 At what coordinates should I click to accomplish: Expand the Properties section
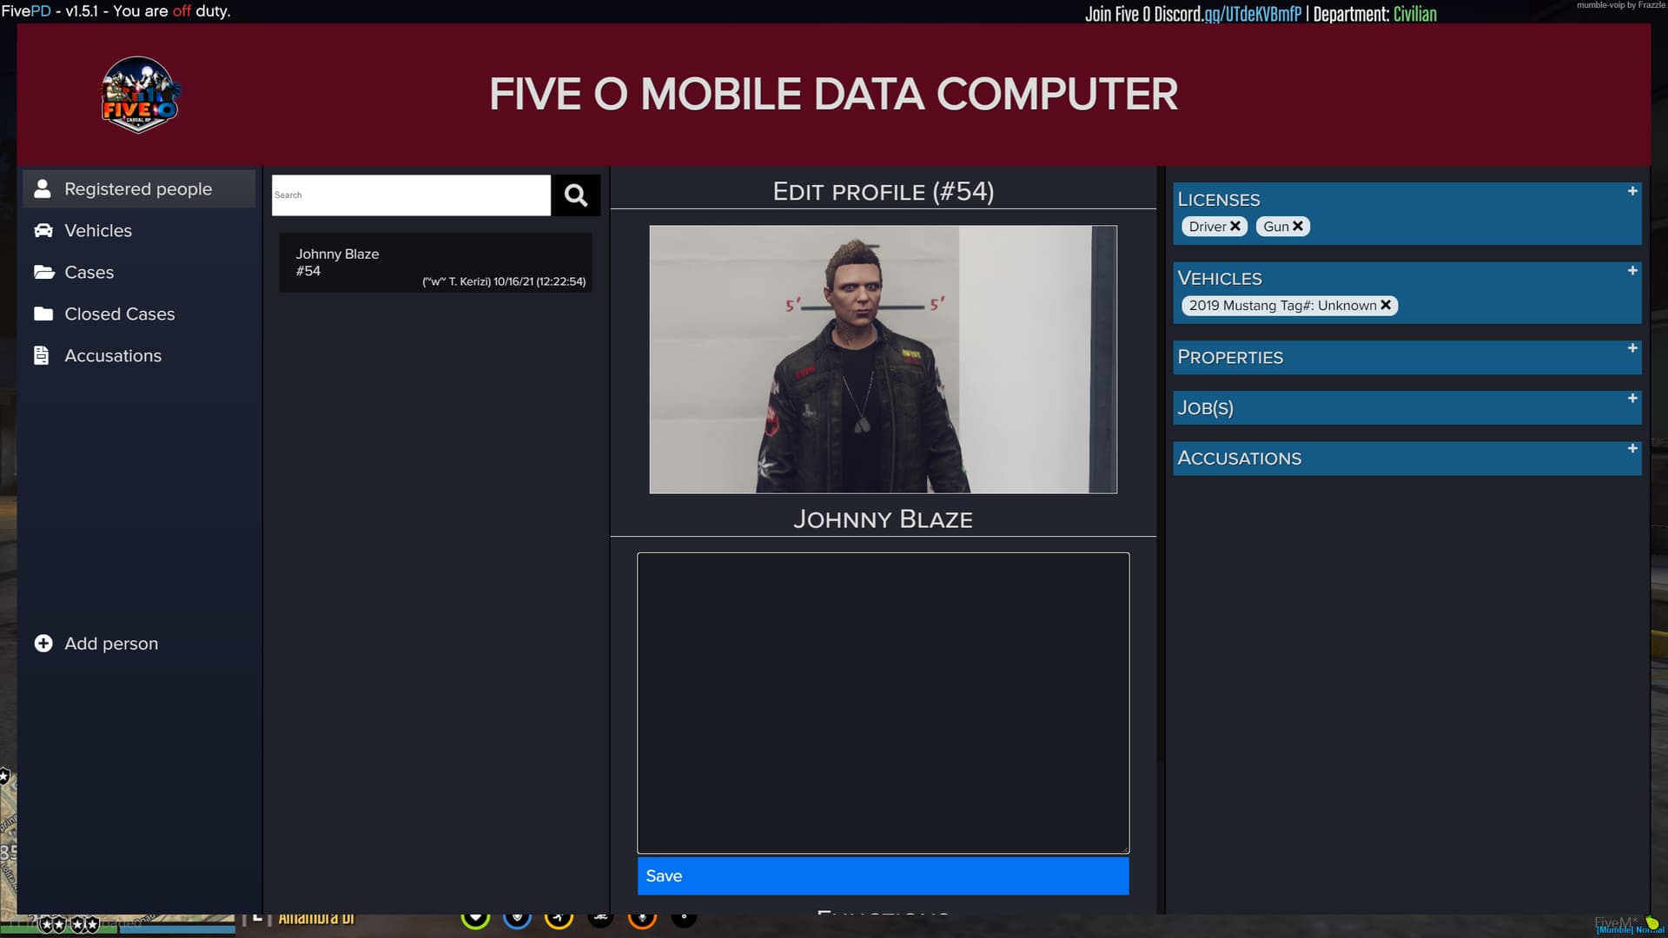point(1632,347)
